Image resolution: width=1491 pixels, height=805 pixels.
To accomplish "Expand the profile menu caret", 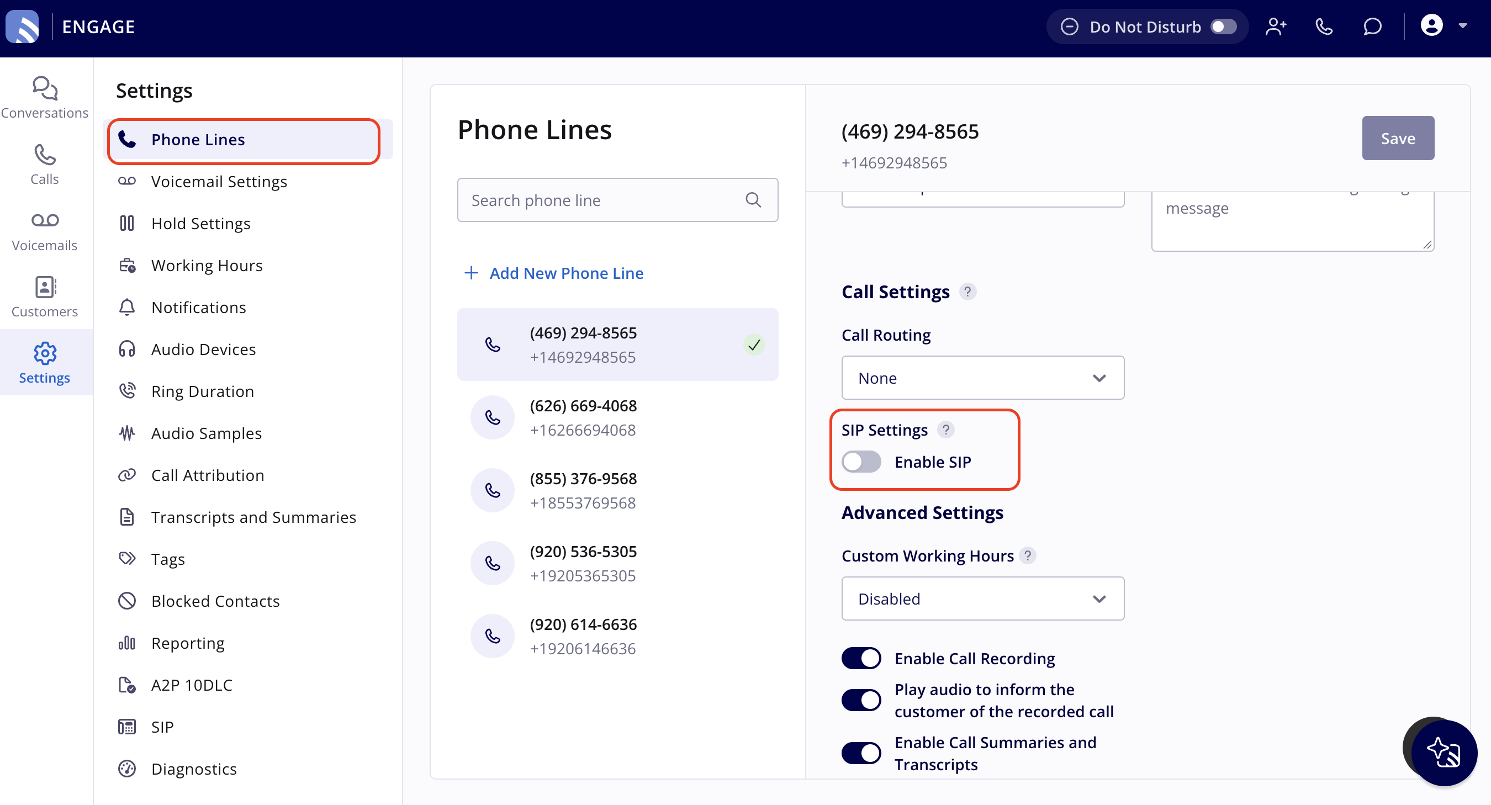I will tap(1463, 25).
